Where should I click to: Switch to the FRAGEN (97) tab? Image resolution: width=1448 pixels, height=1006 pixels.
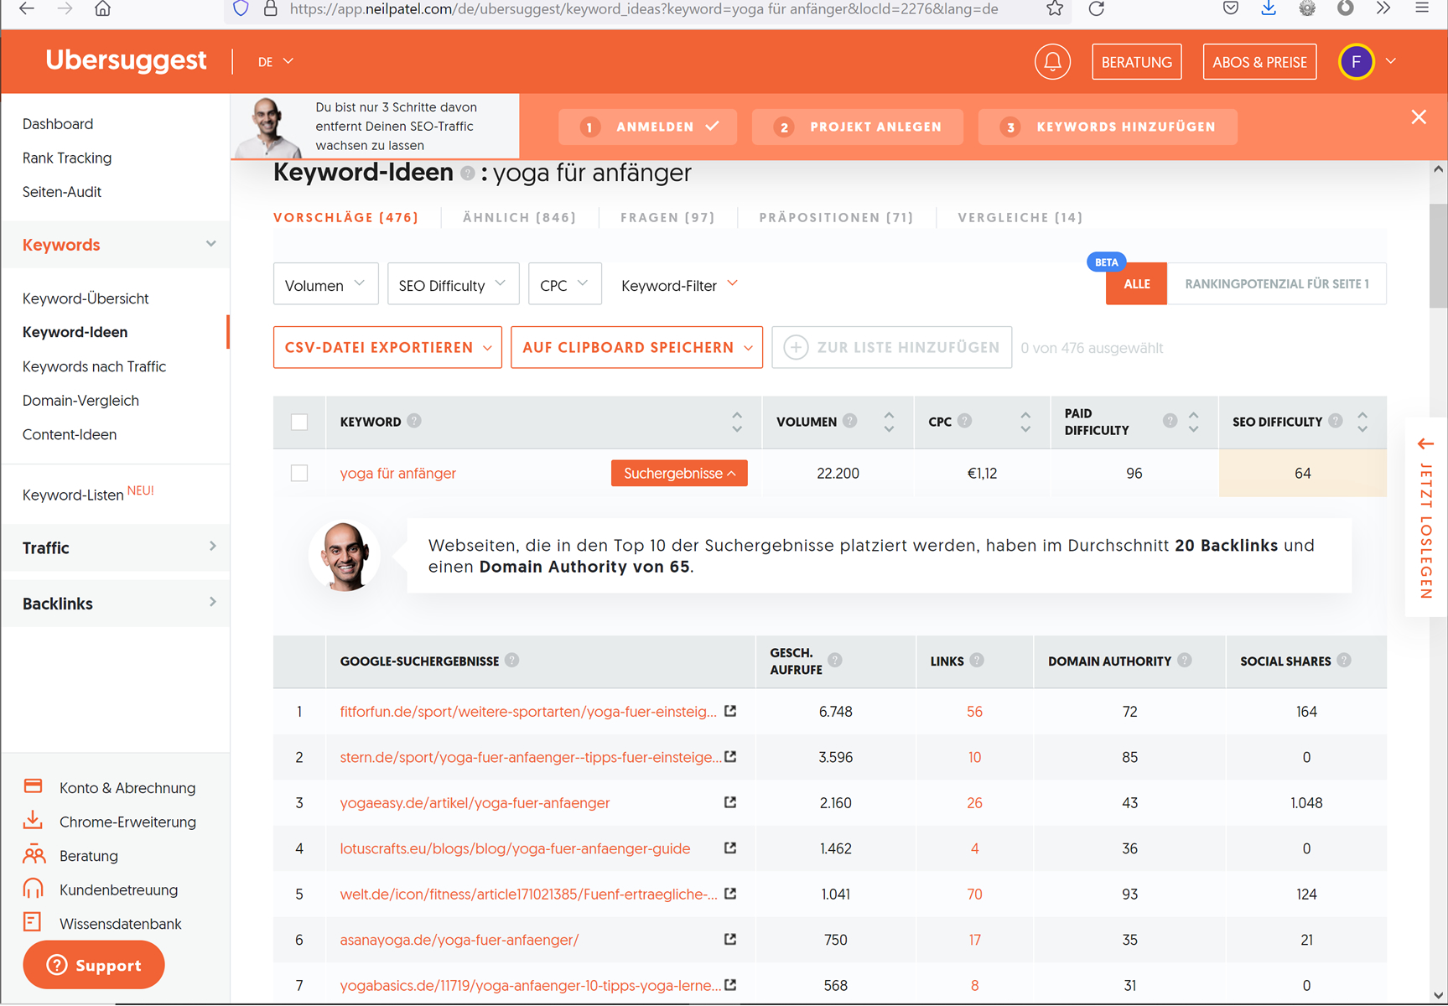667,217
